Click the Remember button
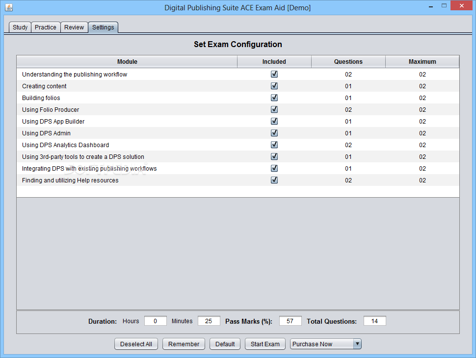The width and height of the screenshot is (476, 358). (x=184, y=344)
